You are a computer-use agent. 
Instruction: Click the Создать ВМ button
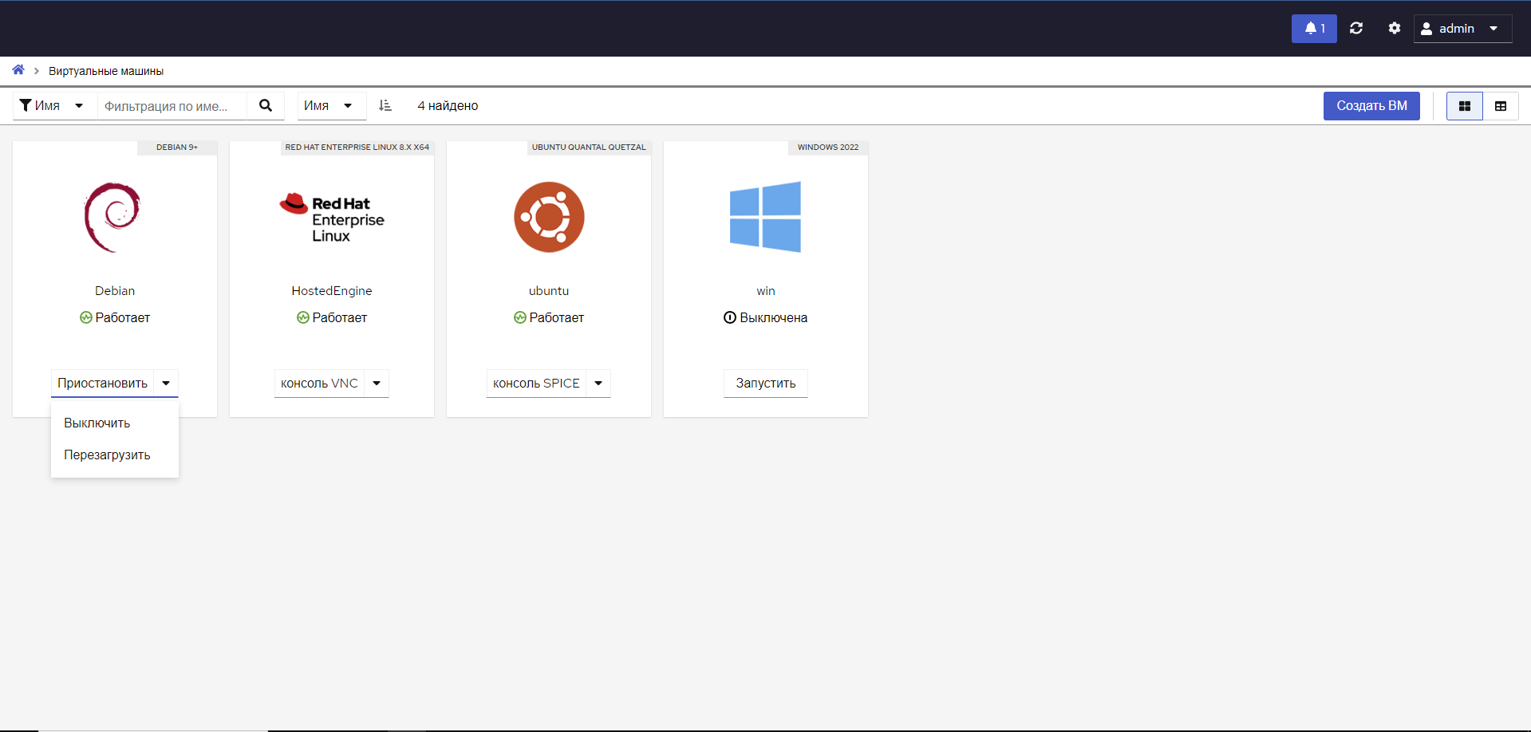1371,106
